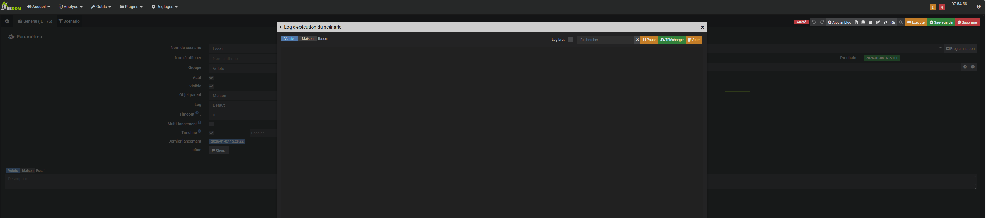Screen dimensions: 986x218
Task: Toggle the Timeline checkbox
Action: click(x=211, y=133)
